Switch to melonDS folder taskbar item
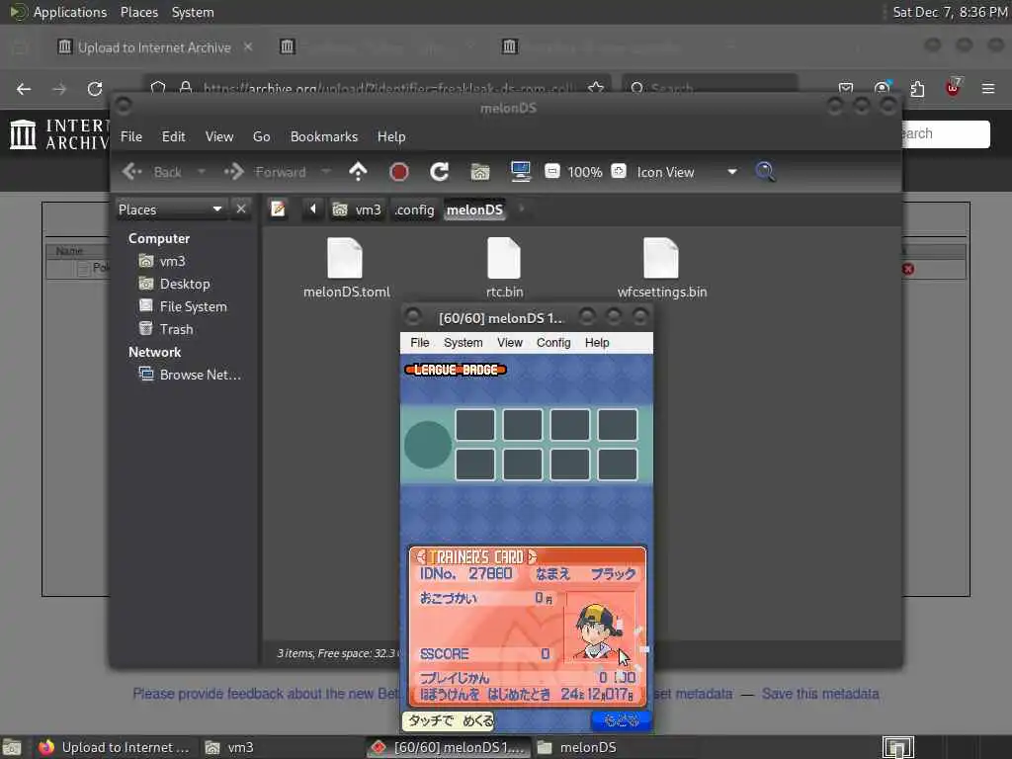 pos(576,747)
